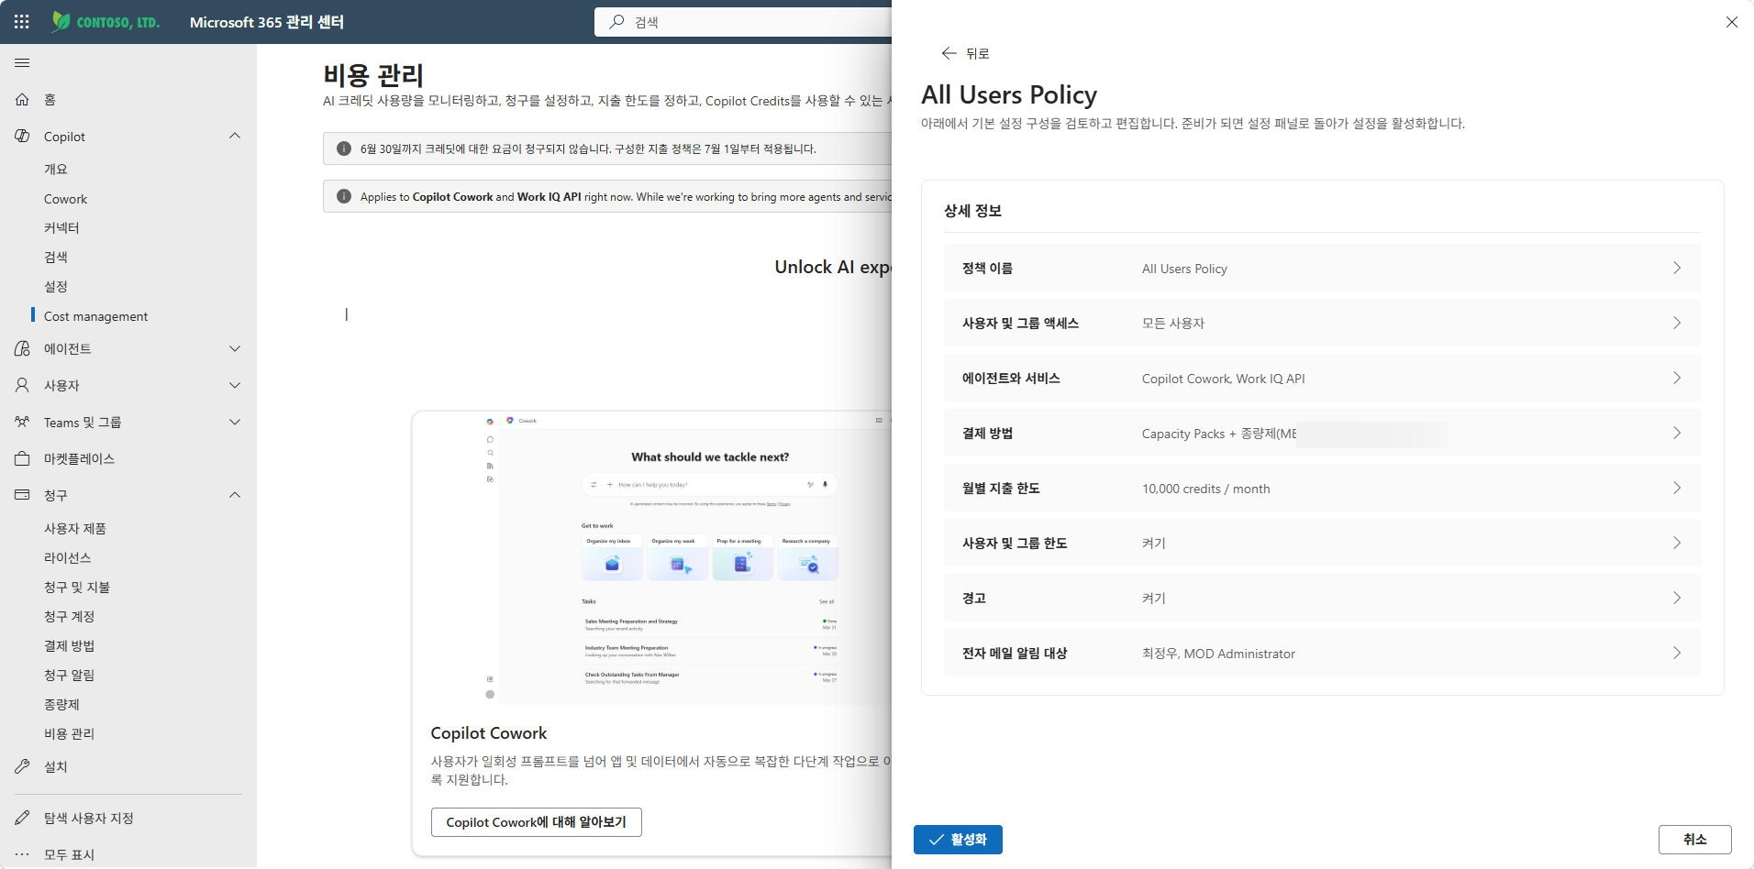Click the 청구 card icon

pos(22,495)
